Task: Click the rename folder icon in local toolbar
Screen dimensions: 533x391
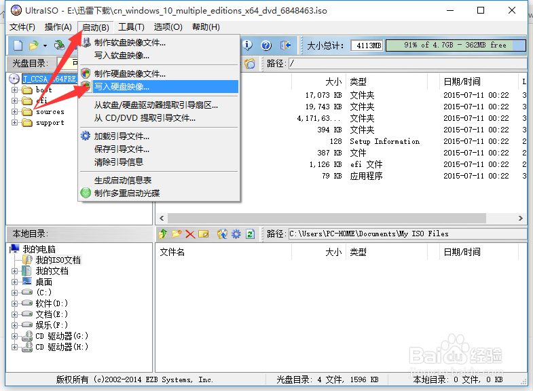Action: [x=203, y=234]
